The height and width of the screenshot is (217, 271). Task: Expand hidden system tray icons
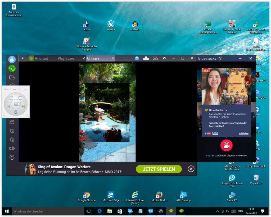pyautogui.click(x=218, y=211)
